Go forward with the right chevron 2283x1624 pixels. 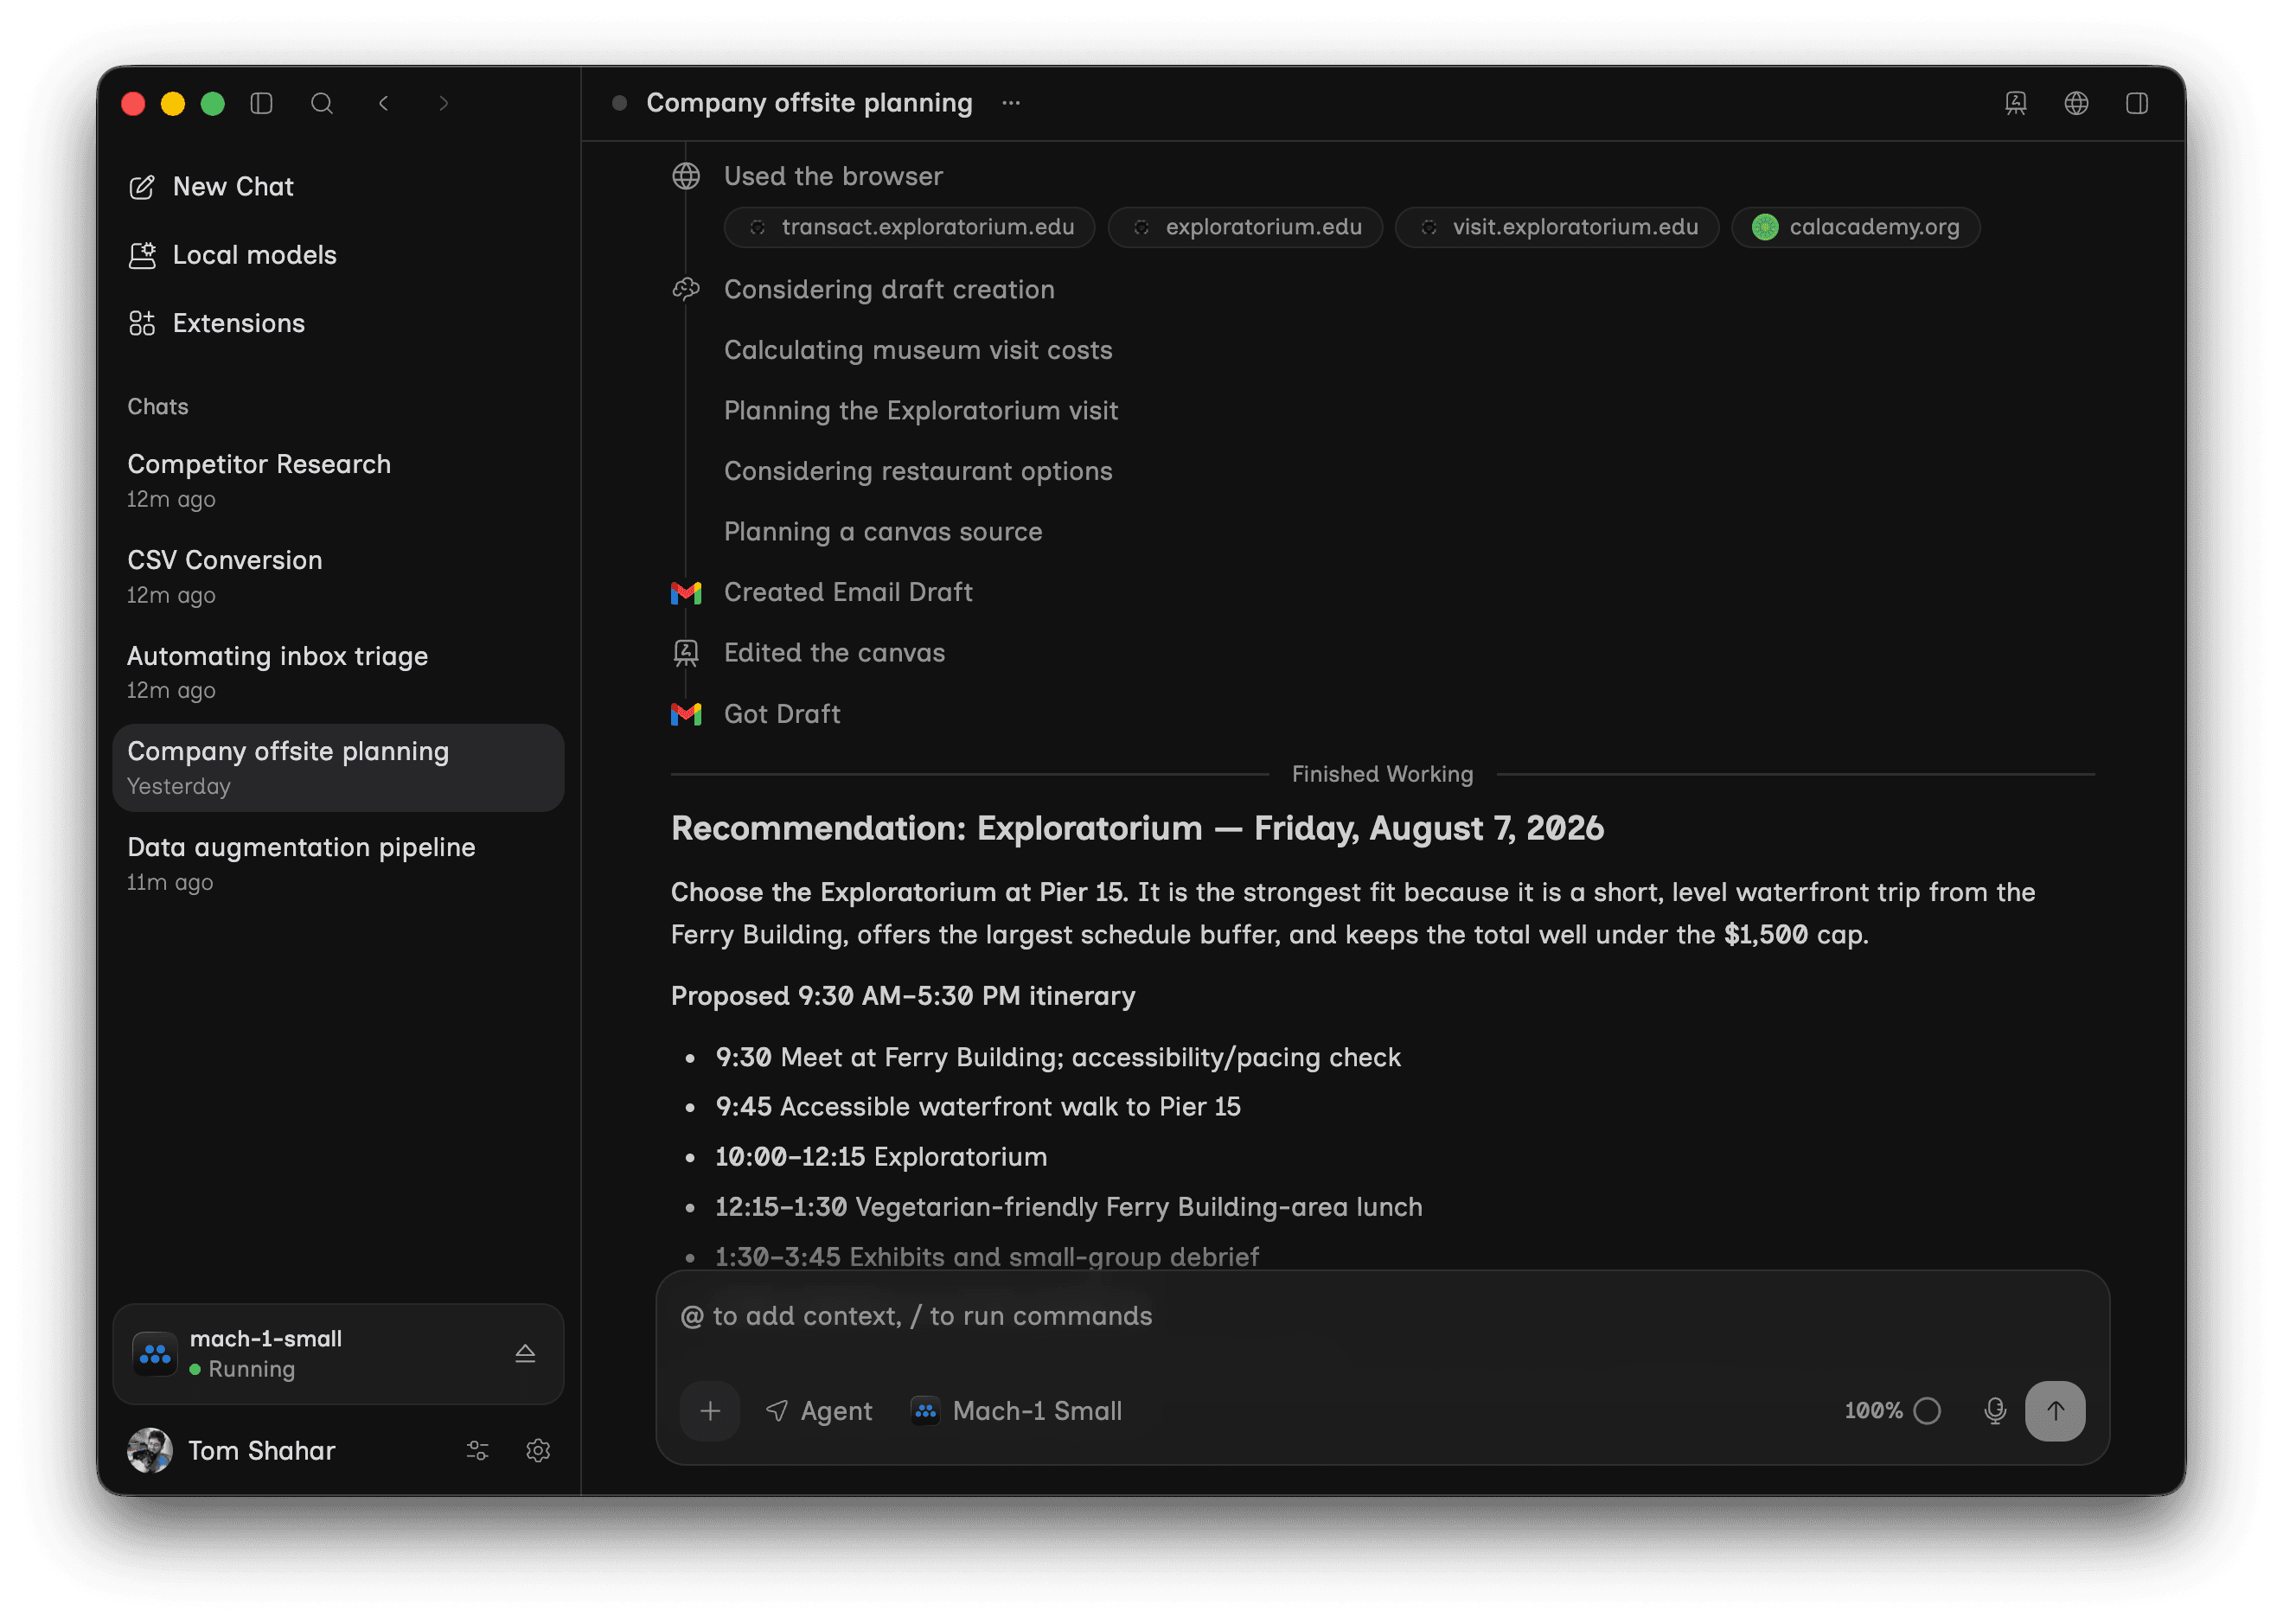coord(444,103)
